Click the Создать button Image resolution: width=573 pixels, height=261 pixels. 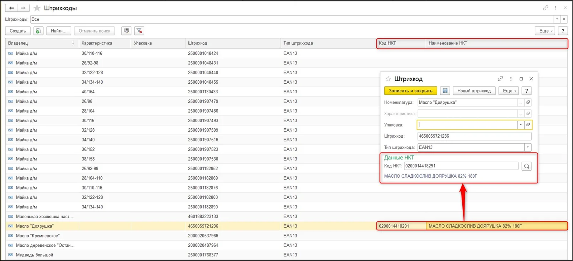[18, 31]
